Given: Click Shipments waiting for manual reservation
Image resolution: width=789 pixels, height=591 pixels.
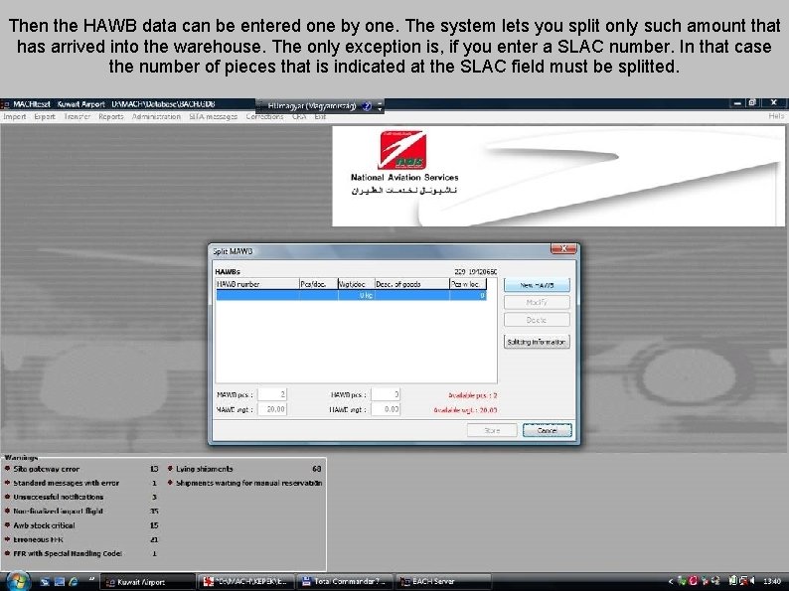Looking at the screenshot, I should pos(248,483).
